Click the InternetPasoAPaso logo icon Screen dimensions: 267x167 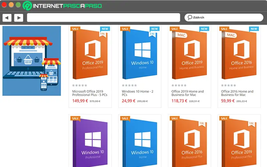coord(27,6)
